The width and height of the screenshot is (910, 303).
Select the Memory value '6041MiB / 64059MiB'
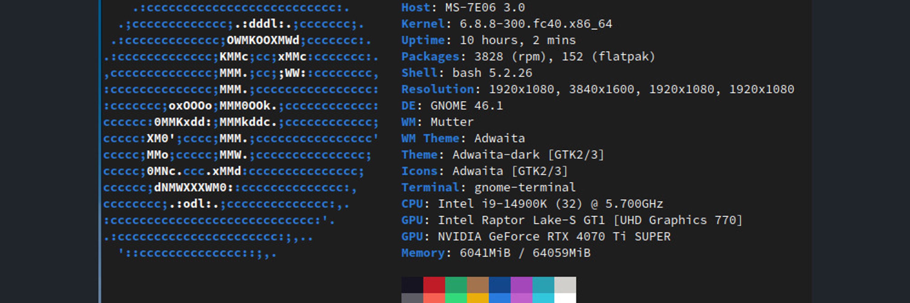525,253
